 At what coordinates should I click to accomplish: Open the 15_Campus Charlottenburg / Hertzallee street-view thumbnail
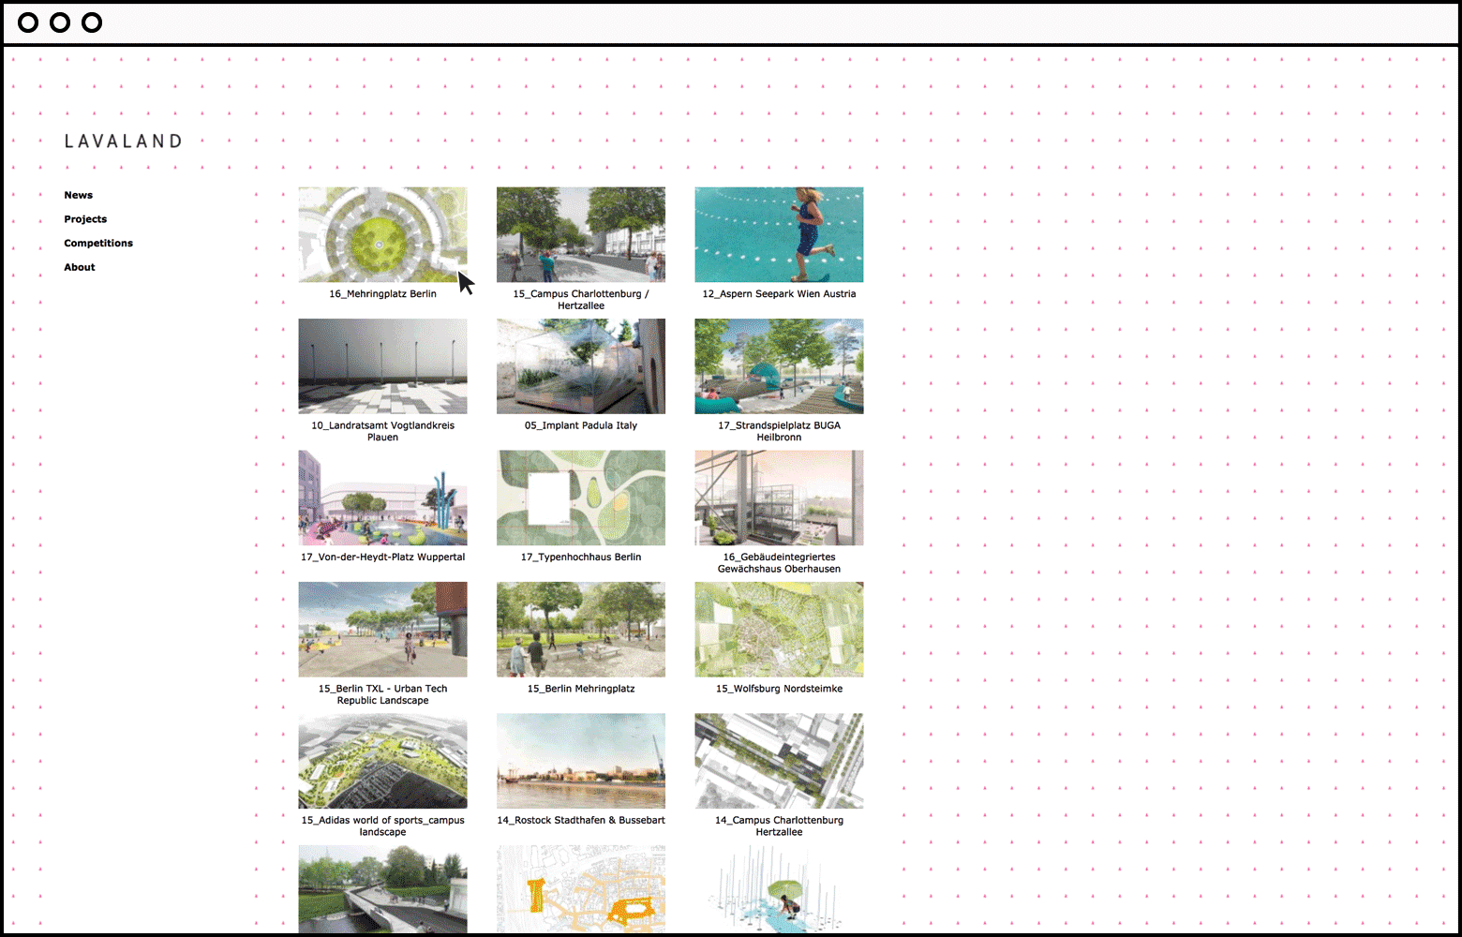point(581,234)
